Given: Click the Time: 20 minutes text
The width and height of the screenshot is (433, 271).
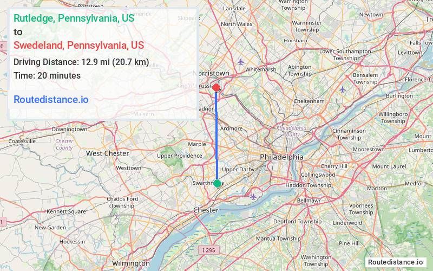Looking at the screenshot, I should click(x=47, y=75).
